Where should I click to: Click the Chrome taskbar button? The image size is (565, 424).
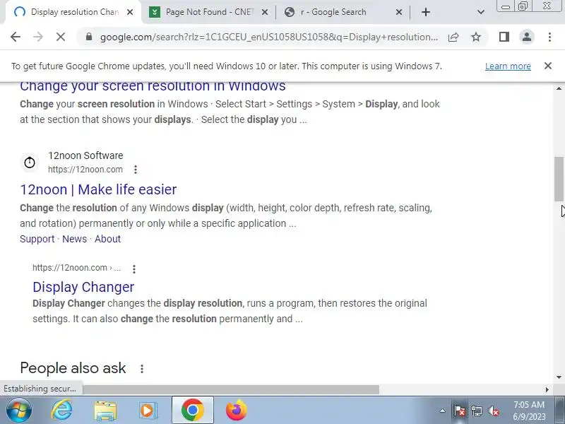click(192, 410)
